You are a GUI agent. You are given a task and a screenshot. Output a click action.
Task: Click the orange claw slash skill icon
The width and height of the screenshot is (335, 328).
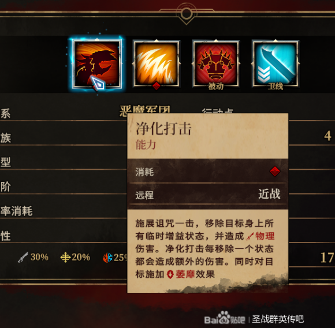(x=157, y=64)
